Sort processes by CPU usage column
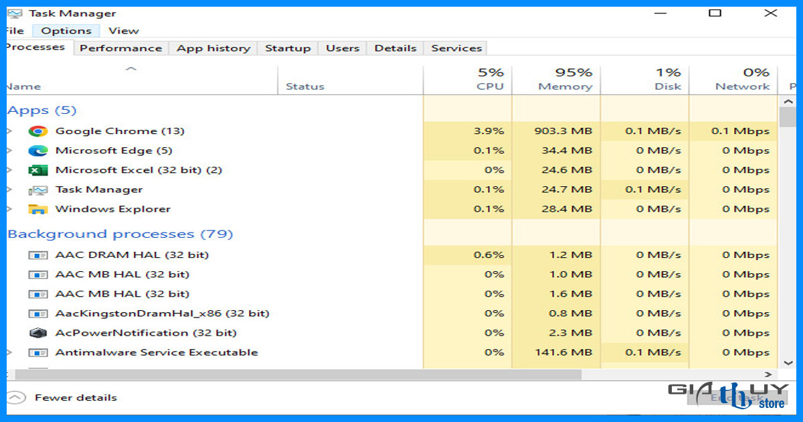Image resolution: width=803 pixels, height=422 pixels. [468, 80]
